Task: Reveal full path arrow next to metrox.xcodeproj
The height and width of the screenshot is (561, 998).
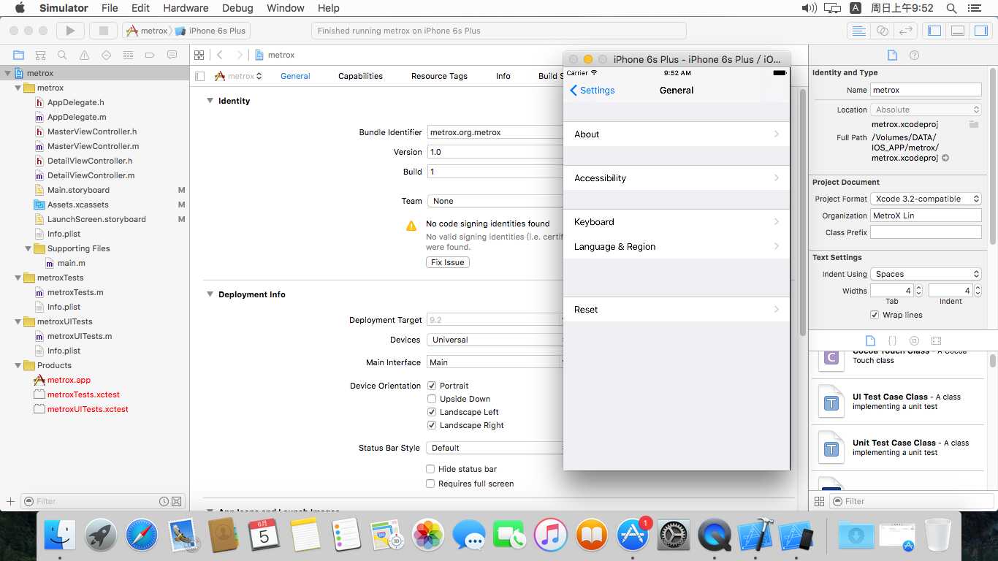Action: (945, 158)
